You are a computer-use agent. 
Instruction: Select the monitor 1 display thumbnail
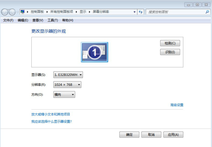click(95, 52)
